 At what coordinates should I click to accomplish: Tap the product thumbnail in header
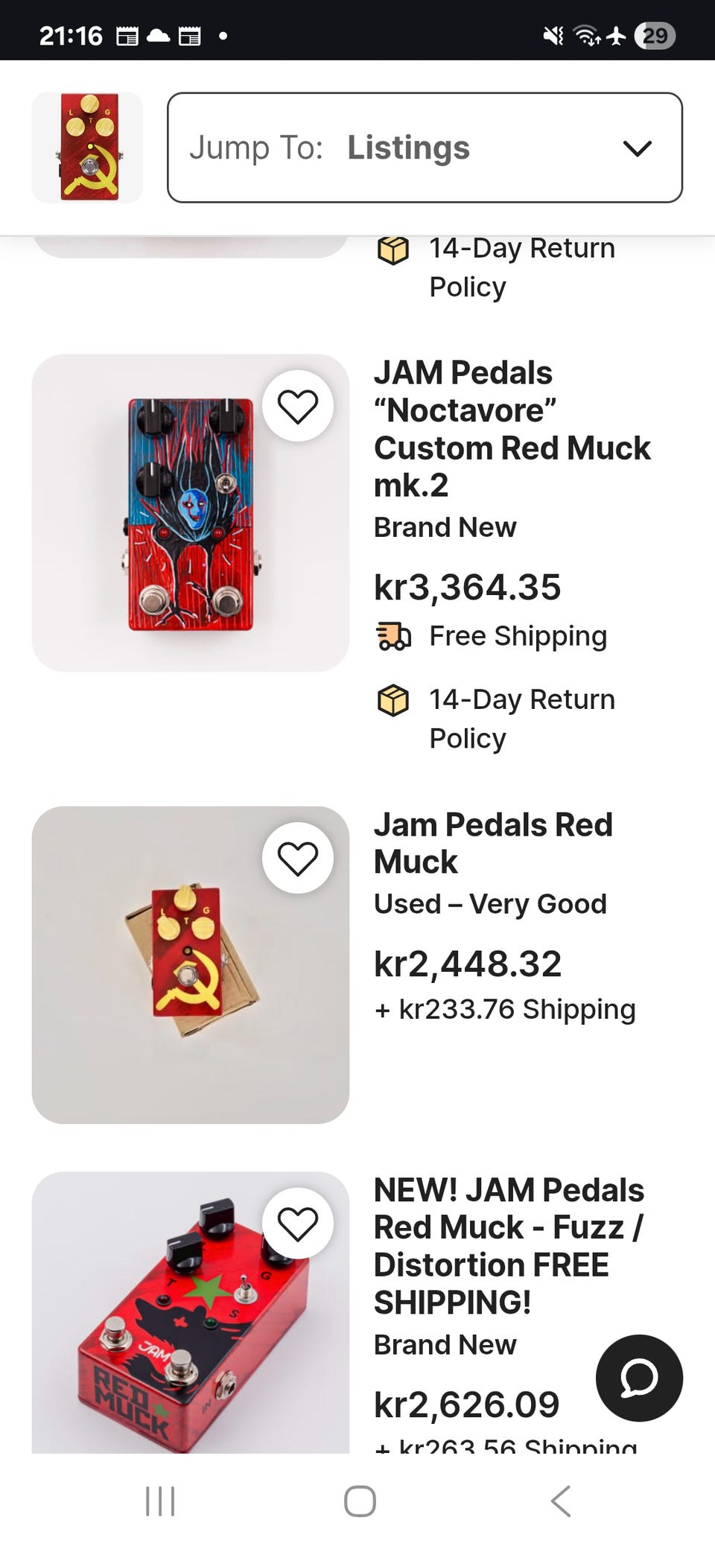87,147
